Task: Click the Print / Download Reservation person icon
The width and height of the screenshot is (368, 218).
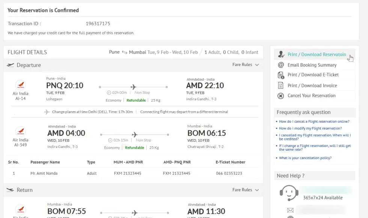Action: click(x=281, y=54)
